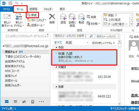The width and height of the screenshot is (139, 111).
Task: Collapse the 火曜日 message group
Action: tap(56, 67)
